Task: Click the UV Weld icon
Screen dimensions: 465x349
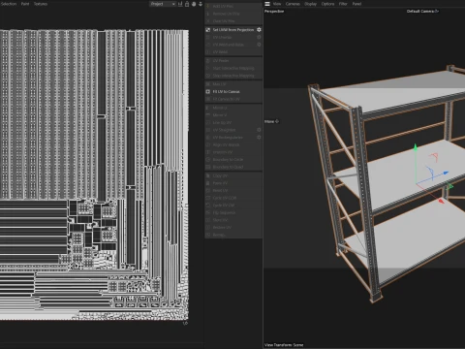Action: click(208, 52)
